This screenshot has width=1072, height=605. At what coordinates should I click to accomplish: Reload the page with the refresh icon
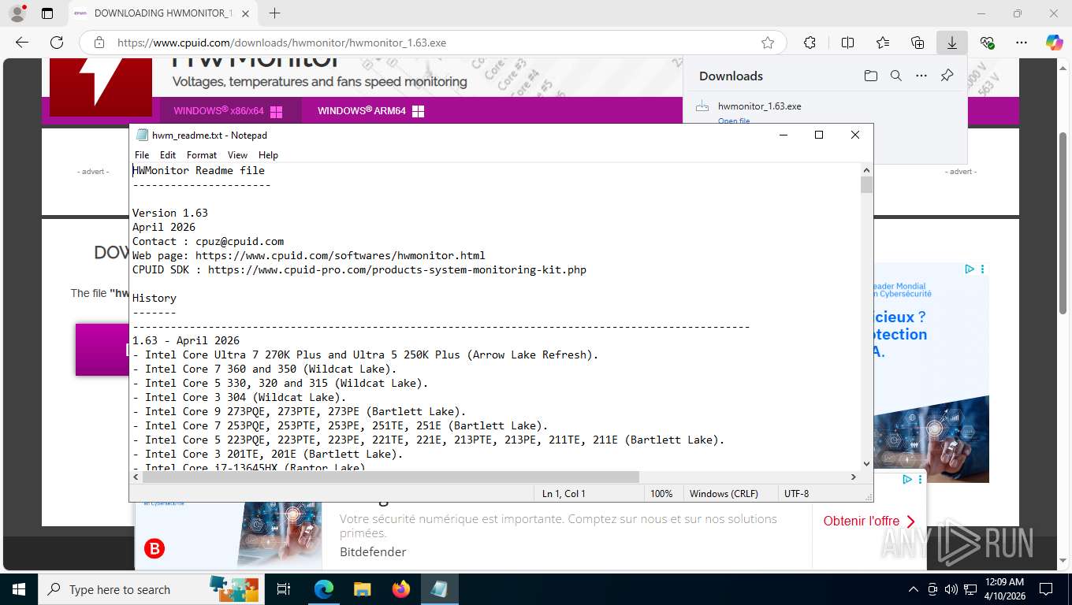pyautogui.click(x=57, y=43)
